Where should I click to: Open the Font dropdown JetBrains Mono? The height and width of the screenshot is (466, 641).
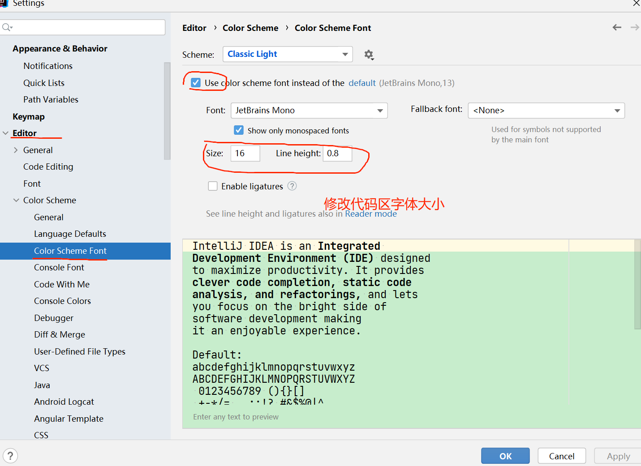[309, 111]
